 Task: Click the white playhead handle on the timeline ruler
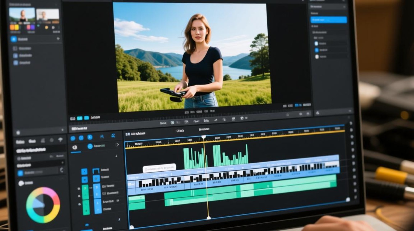[203, 136]
